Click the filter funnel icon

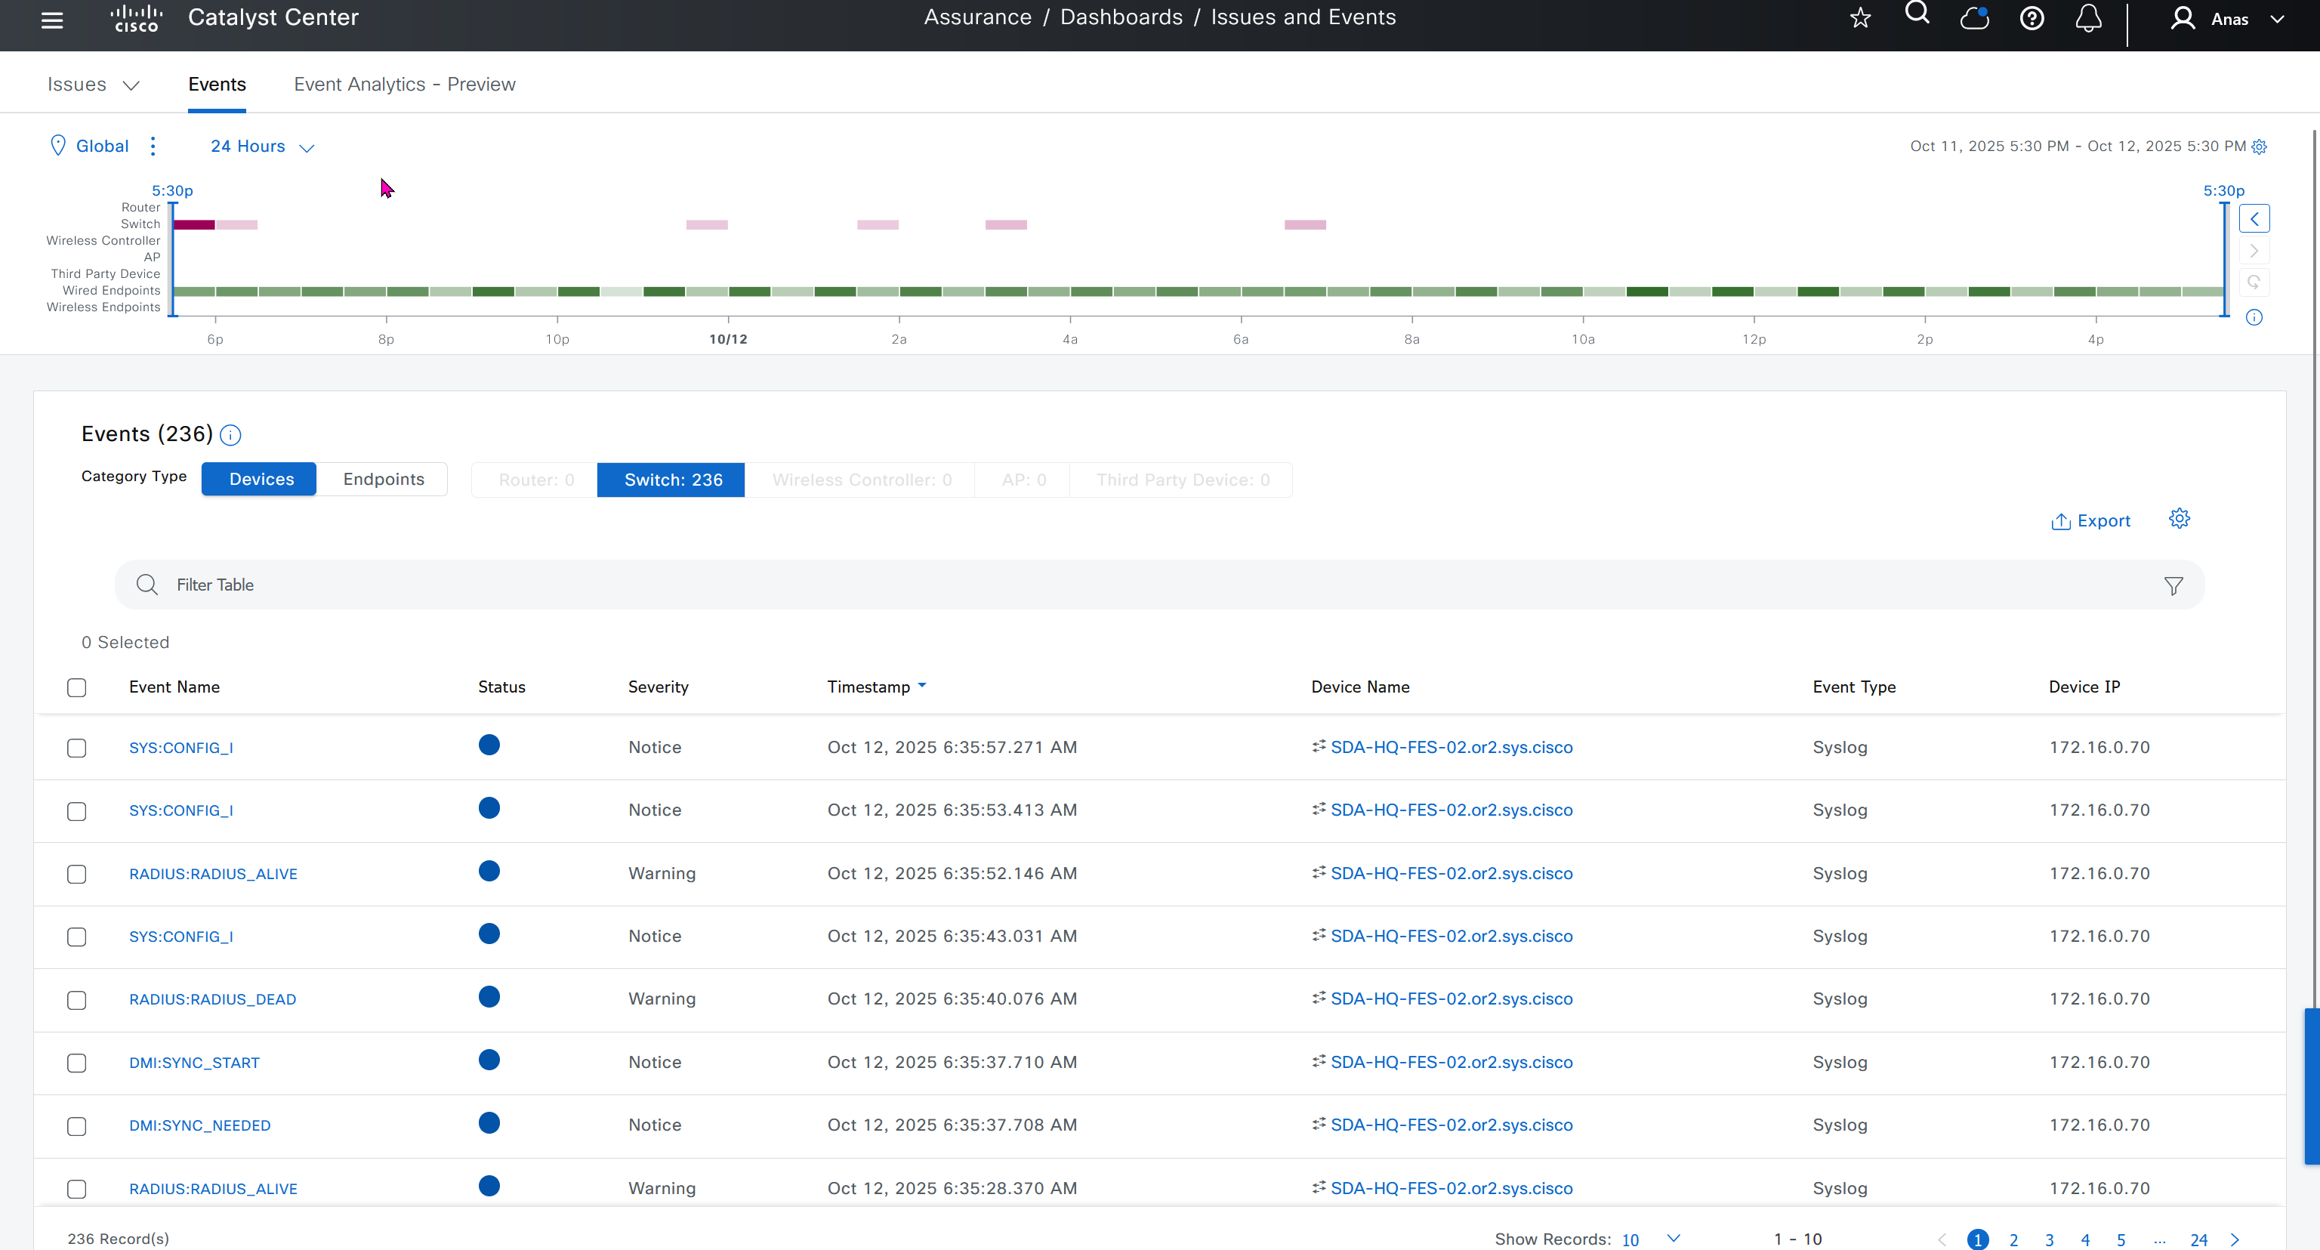point(2173,586)
